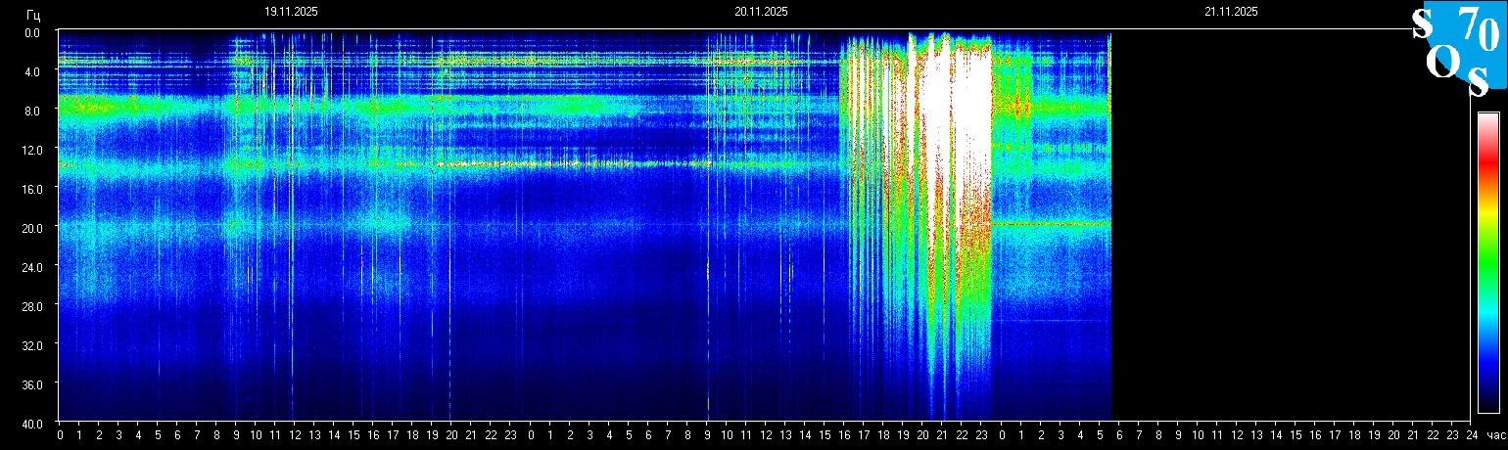Viewport: 1508px width, 450px height.
Task: Click the час time axis unit label
Action: tap(1495, 434)
